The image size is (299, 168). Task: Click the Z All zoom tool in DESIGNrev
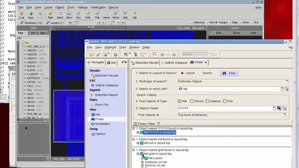tap(21, 15)
